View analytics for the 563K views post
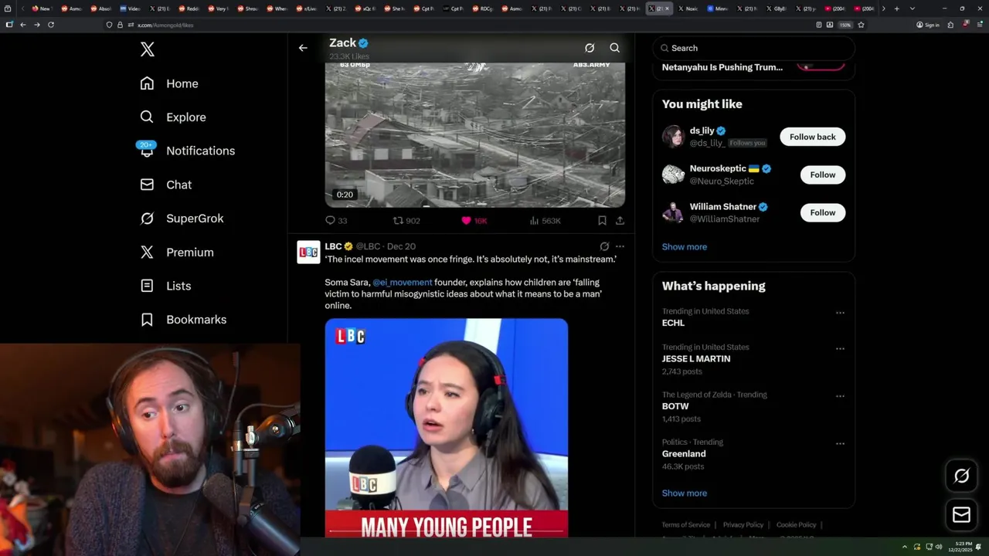 click(545, 221)
